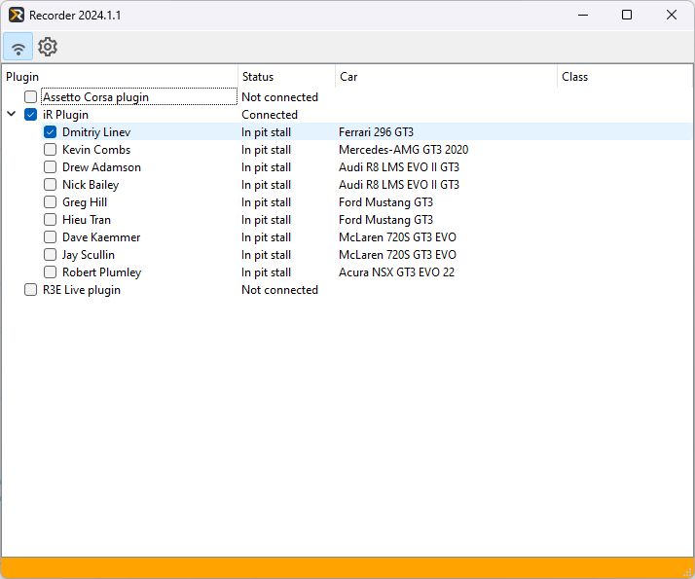
Task: Click Assetto Corsa's Not connected status
Action: (x=279, y=97)
